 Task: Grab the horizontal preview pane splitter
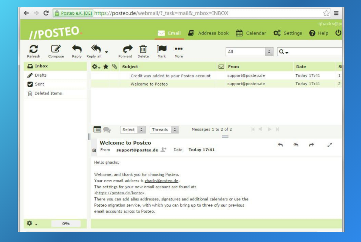point(225,137)
